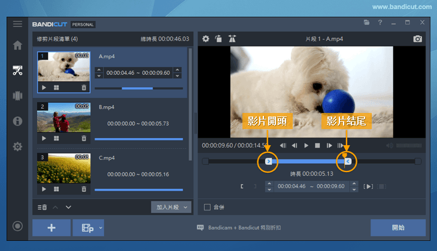This screenshot has height=251, width=437.
Task: Open the Information sidebar icon
Action: pos(17,121)
